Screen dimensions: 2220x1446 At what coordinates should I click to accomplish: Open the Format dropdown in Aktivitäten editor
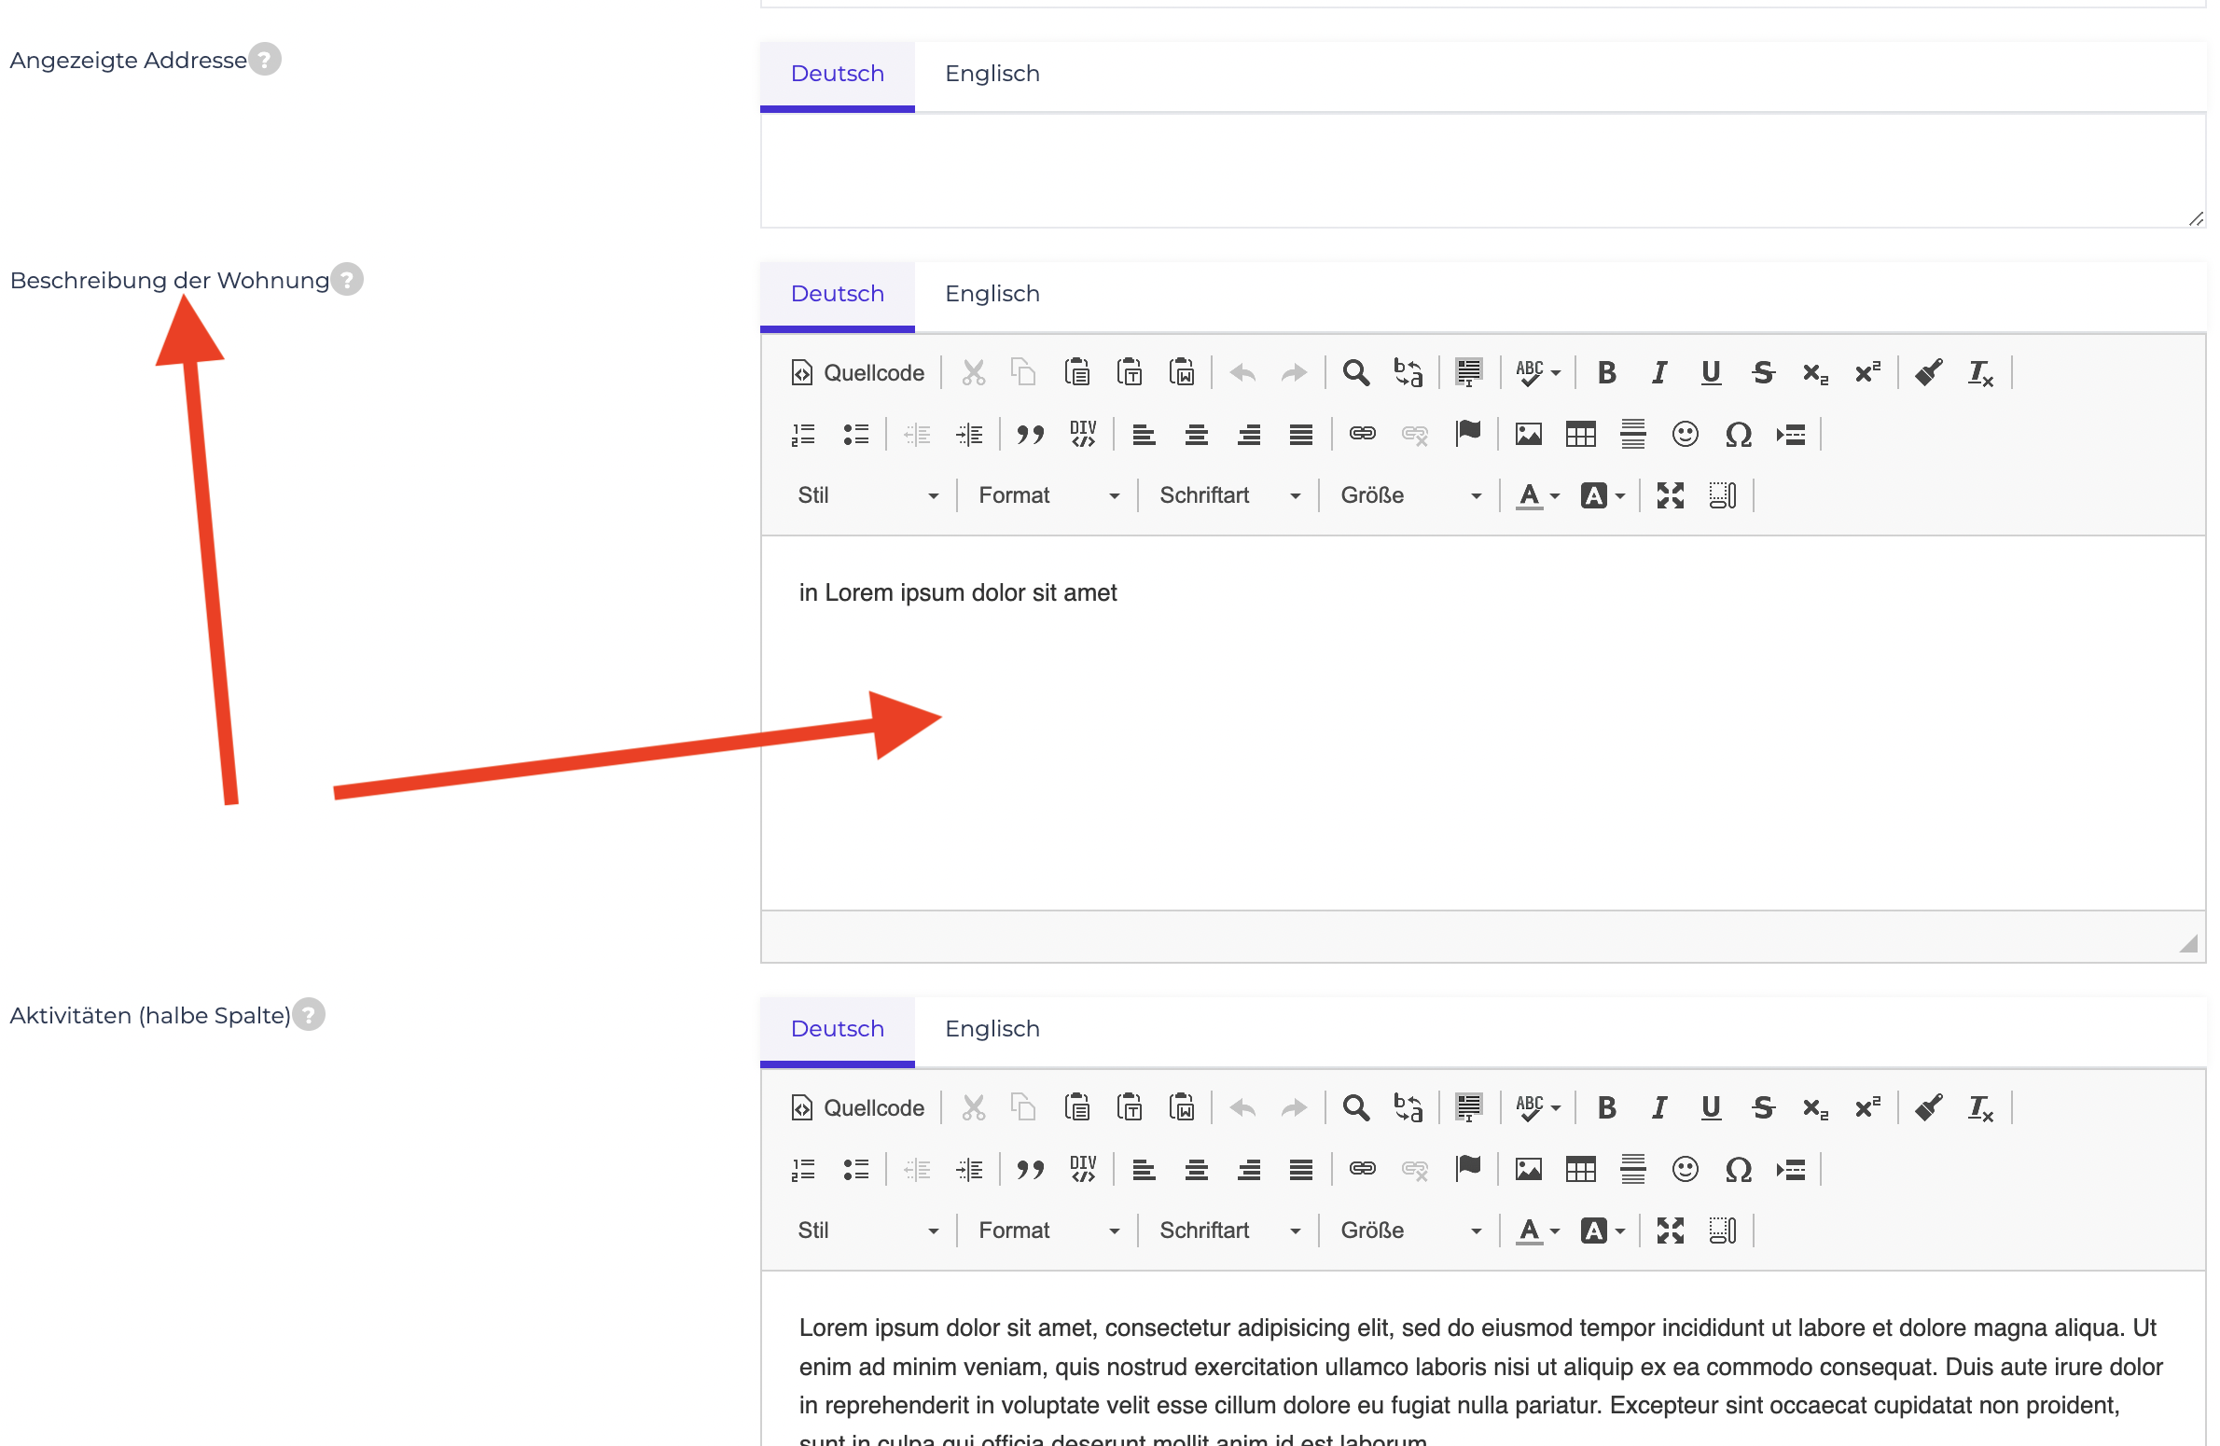(x=1048, y=1230)
